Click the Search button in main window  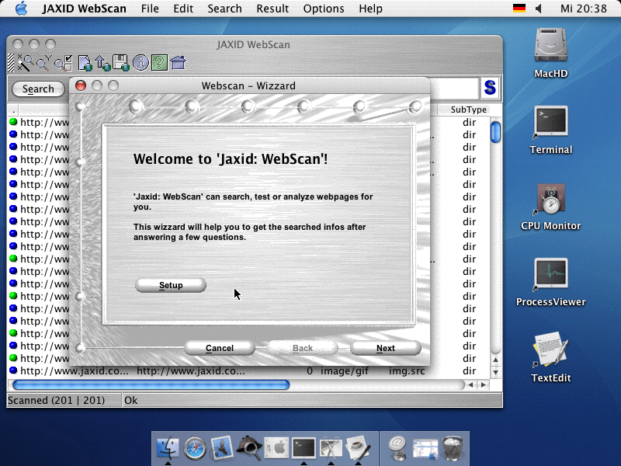click(38, 89)
